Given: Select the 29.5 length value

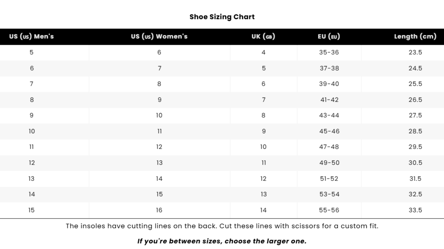Looking at the screenshot, I should 415,147.
